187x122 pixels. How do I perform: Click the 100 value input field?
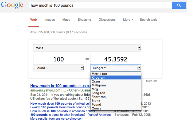(59, 59)
